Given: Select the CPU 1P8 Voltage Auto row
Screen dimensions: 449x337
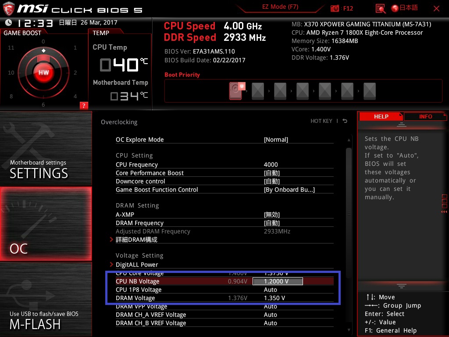Looking at the screenshot, I should (224, 290).
